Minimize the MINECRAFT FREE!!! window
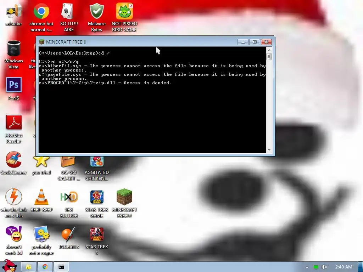Image resolution: width=363 pixels, height=272 pixels. pos(243,42)
